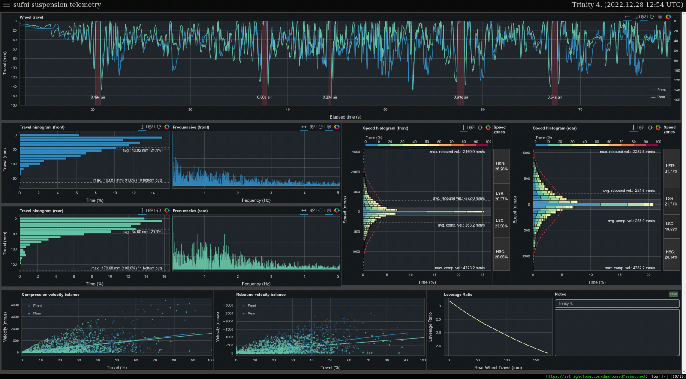Click Bokeh logo on Speed histogram (rear)

click(x=658, y=128)
